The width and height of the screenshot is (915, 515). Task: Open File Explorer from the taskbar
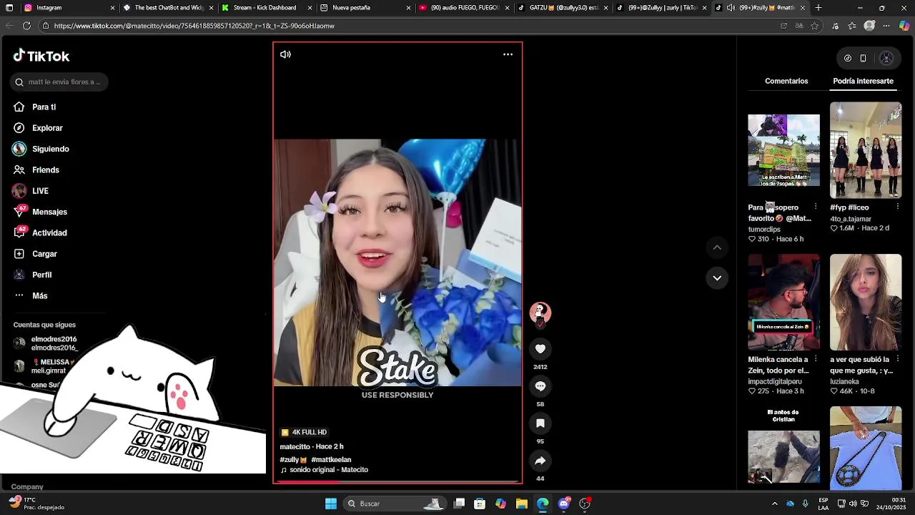coord(522,504)
